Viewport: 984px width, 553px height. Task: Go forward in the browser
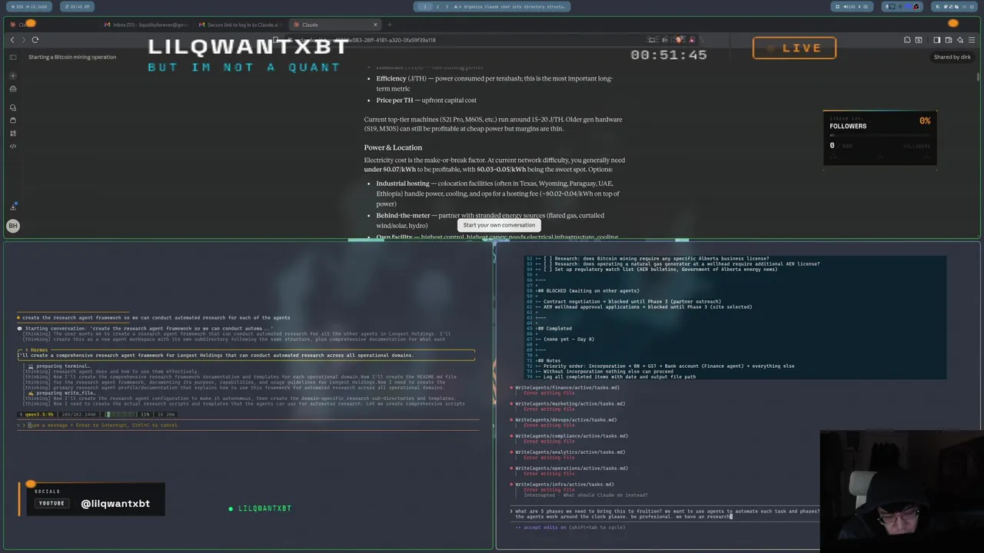pyautogui.click(x=23, y=40)
